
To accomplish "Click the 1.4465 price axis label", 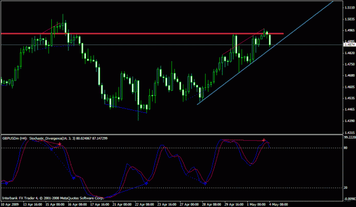I will click(x=350, y=109).
